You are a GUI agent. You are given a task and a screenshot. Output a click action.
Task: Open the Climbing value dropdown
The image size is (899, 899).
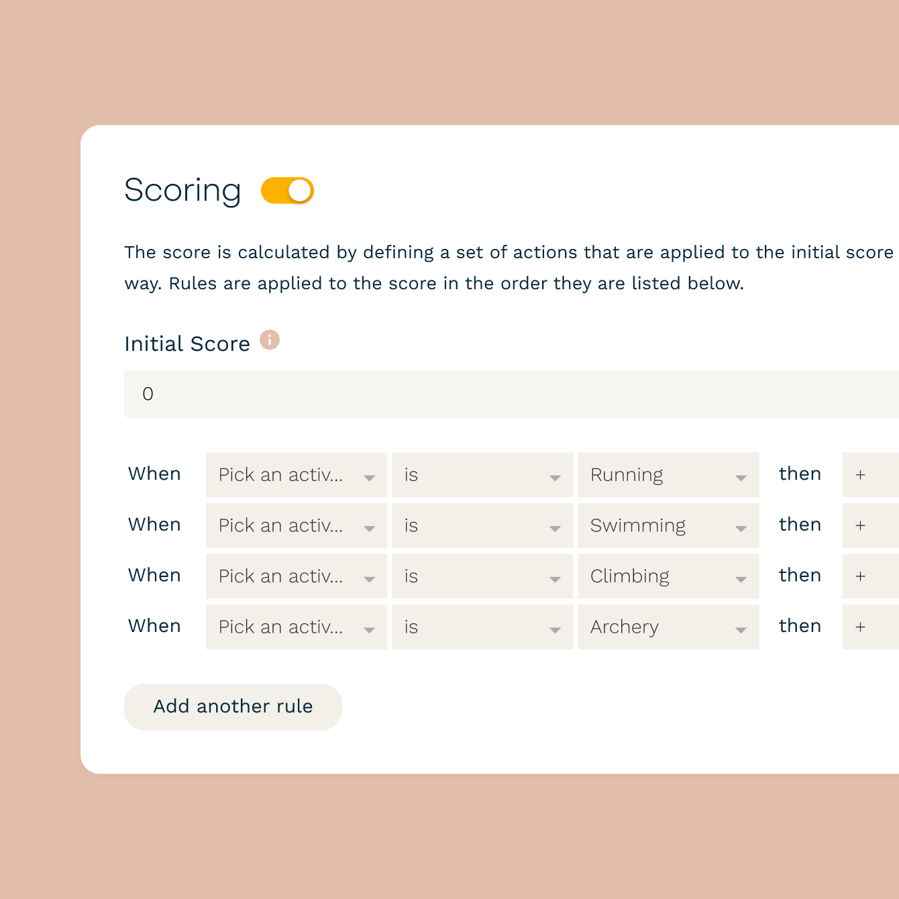point(668,576)
